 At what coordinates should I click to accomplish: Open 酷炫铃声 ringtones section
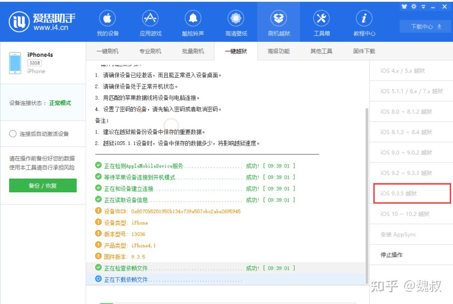193,24
